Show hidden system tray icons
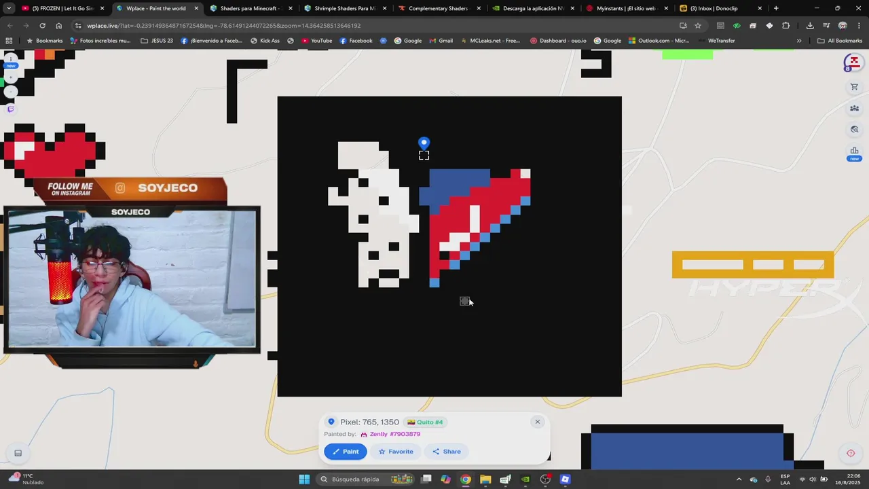 click(x=739, y=479)
